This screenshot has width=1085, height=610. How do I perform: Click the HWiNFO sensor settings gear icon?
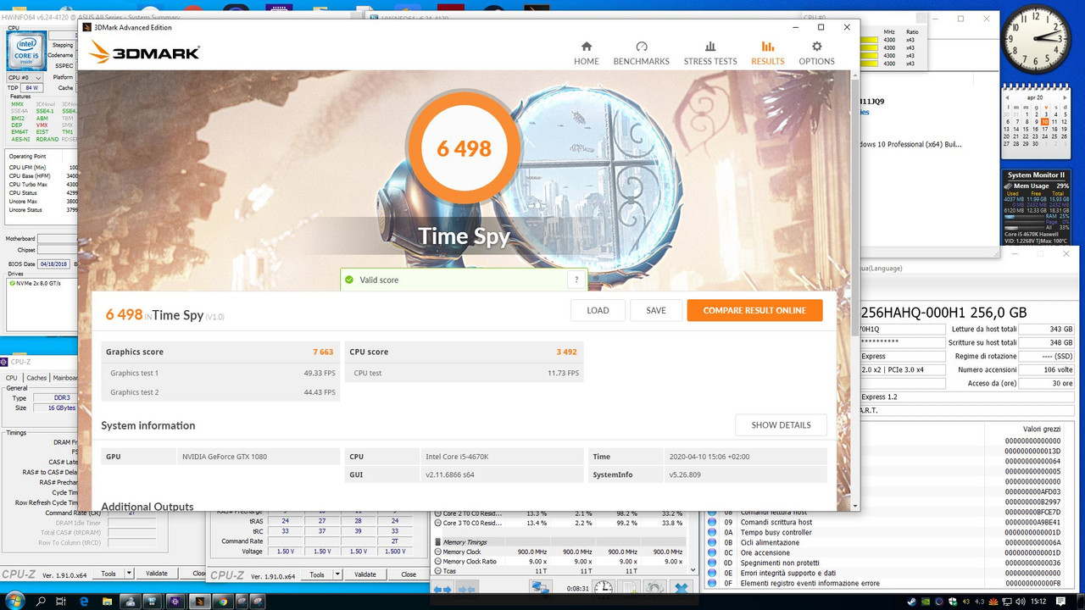(x=654, y=588)
